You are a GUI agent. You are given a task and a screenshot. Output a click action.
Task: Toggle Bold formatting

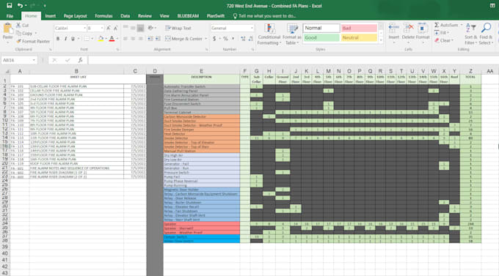pos(58,39)
